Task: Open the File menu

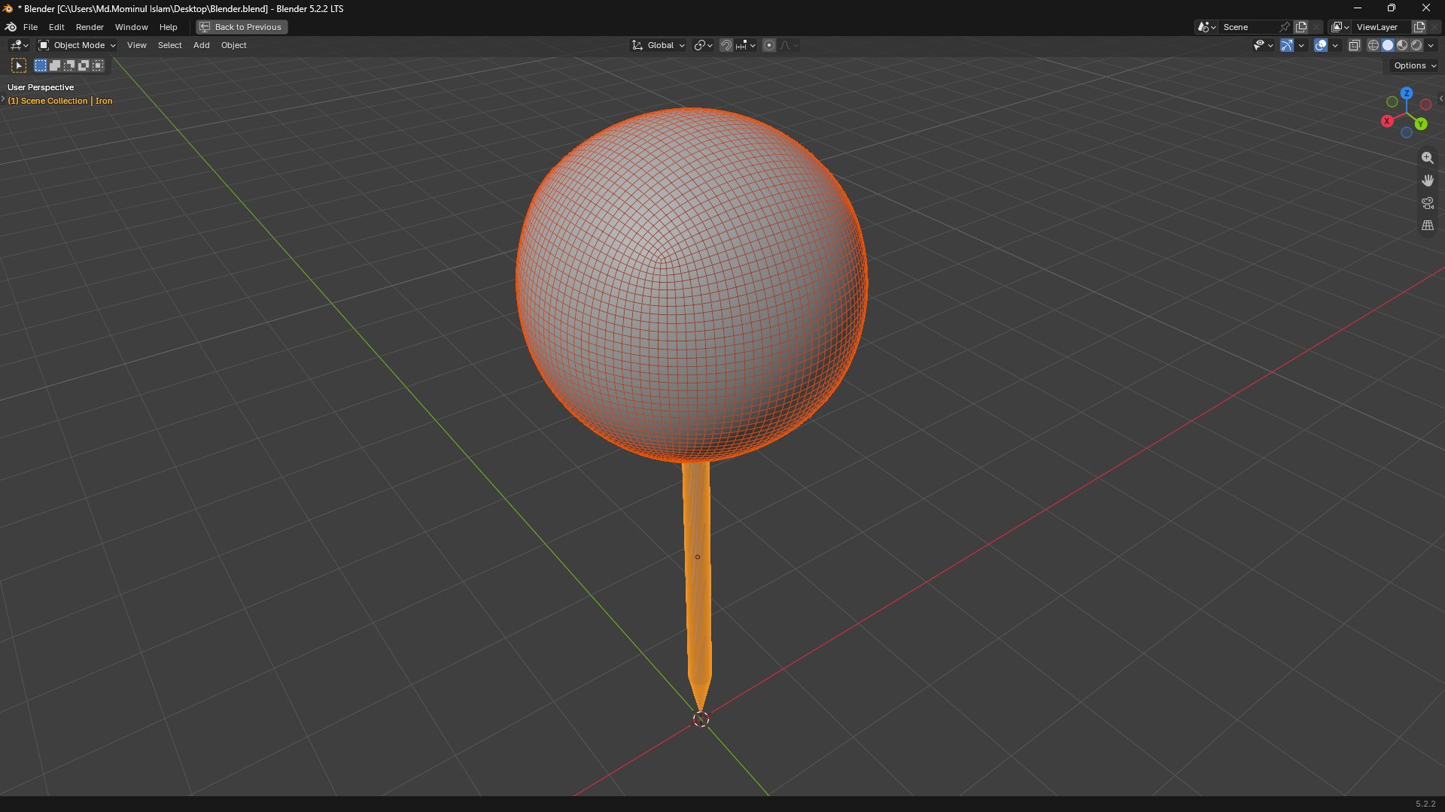Action: pyautogui.click(x=30, y=27)
